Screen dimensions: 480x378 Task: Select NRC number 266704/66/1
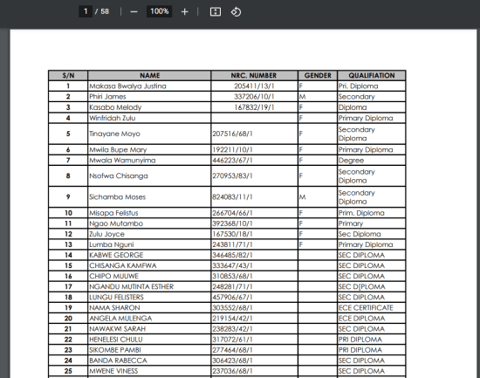tap(232, 213)
